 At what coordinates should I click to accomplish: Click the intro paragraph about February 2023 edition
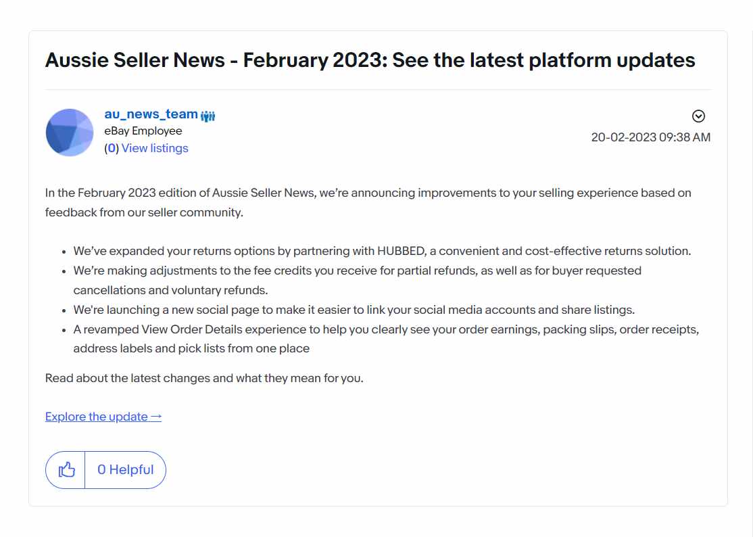tap(368, 203)
